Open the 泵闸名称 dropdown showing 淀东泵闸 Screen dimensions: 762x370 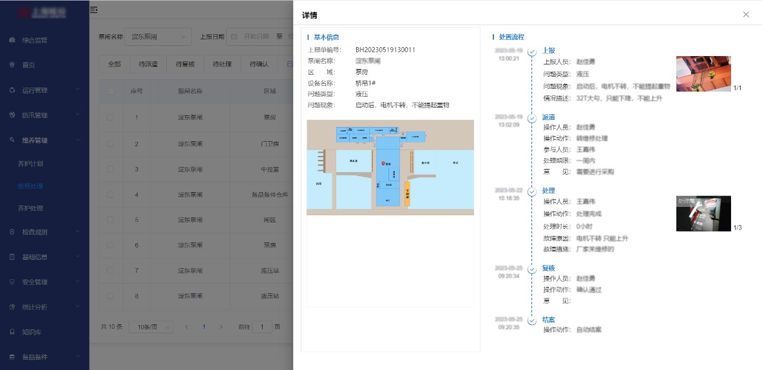157,37
